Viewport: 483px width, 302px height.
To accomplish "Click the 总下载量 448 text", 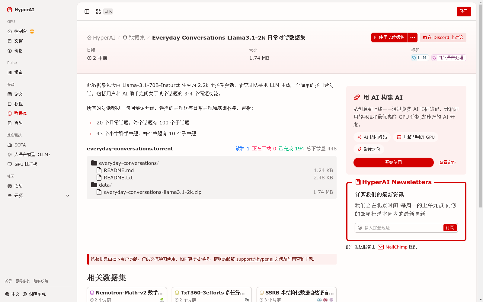I will click(321, 149).
